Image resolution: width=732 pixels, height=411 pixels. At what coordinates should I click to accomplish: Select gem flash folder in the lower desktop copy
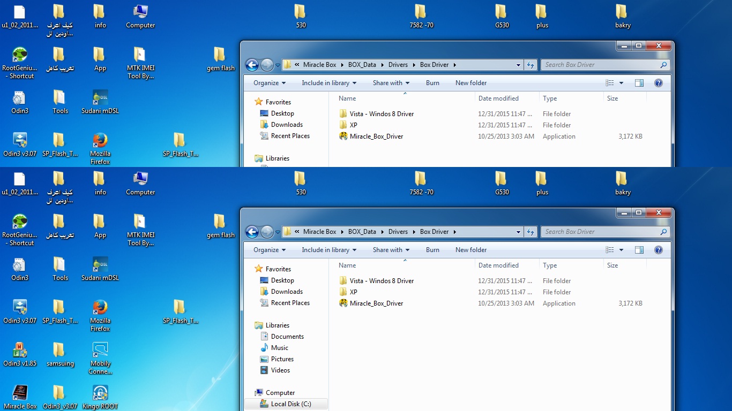(x=221, y=226)
